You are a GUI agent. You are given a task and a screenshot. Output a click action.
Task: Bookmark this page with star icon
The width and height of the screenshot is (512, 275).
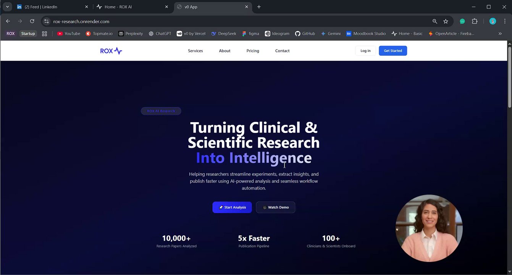446,21
